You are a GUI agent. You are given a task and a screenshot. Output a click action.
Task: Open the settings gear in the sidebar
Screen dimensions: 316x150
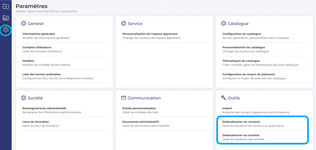[x=6, y=30]
